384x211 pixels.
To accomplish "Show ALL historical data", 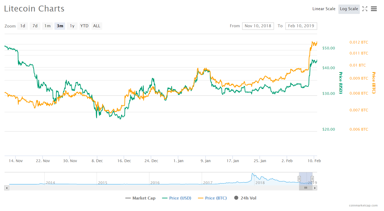I will click(97, 26).
